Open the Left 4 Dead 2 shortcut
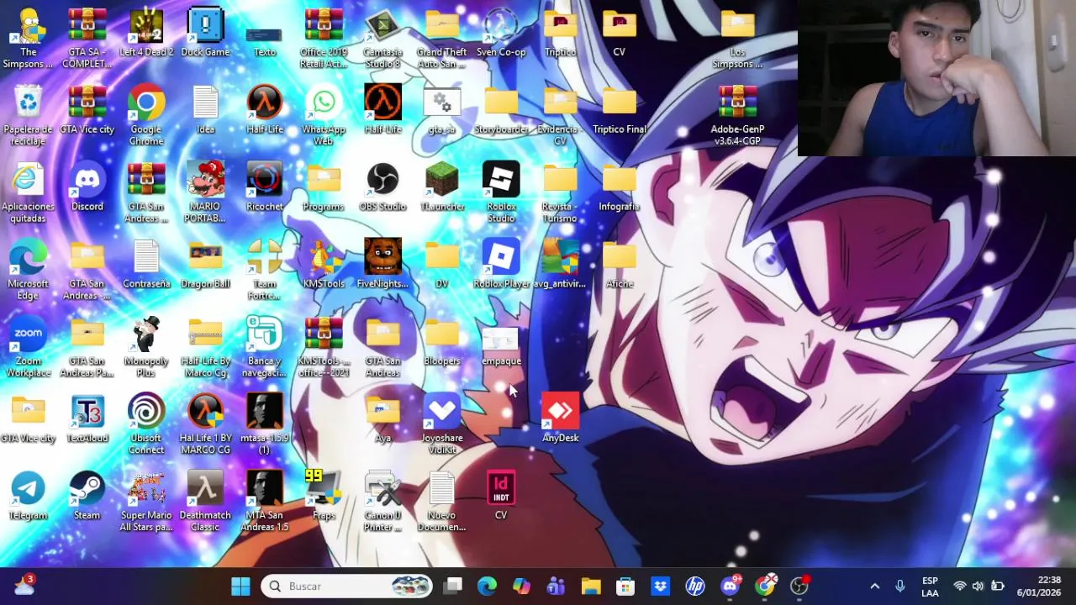Screen dimensions: 1076x605 (146, 33)
